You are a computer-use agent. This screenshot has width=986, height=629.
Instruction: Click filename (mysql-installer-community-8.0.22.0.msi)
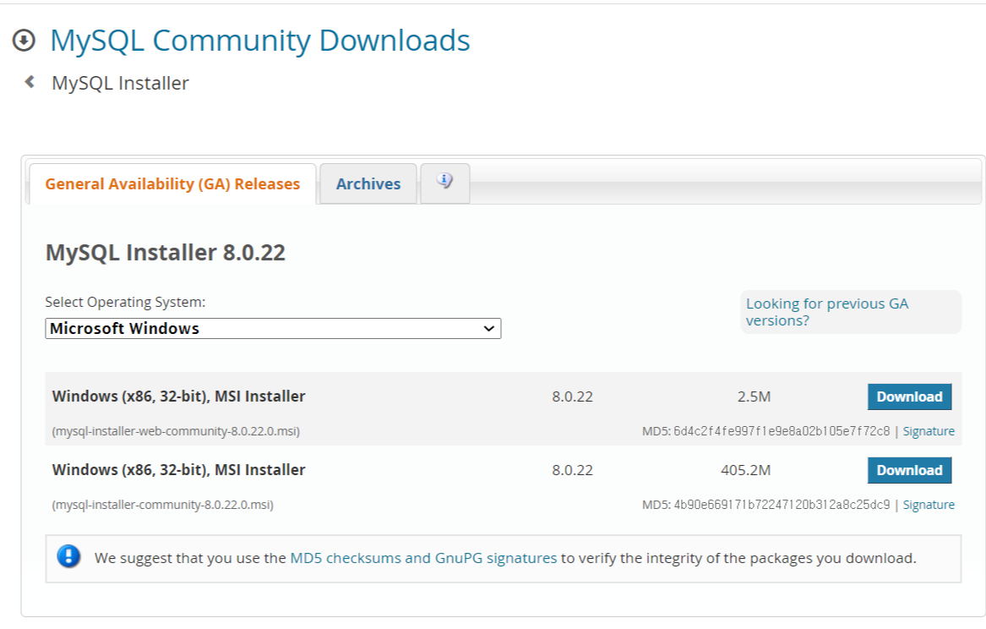[x=162, y=505]
